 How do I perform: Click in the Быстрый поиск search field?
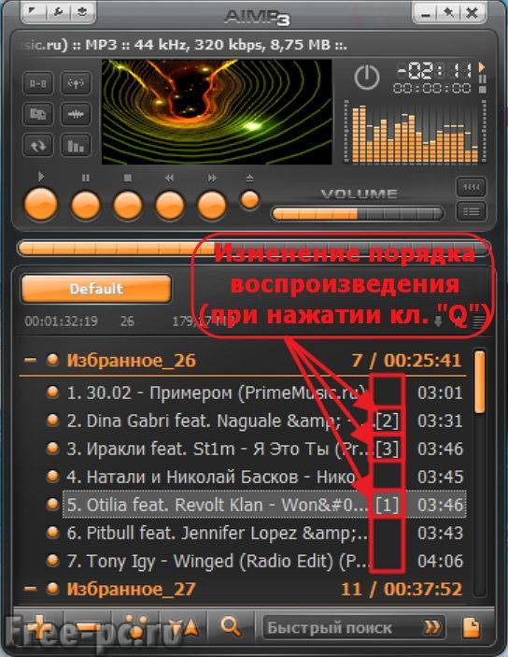click(x=344, y=628)
